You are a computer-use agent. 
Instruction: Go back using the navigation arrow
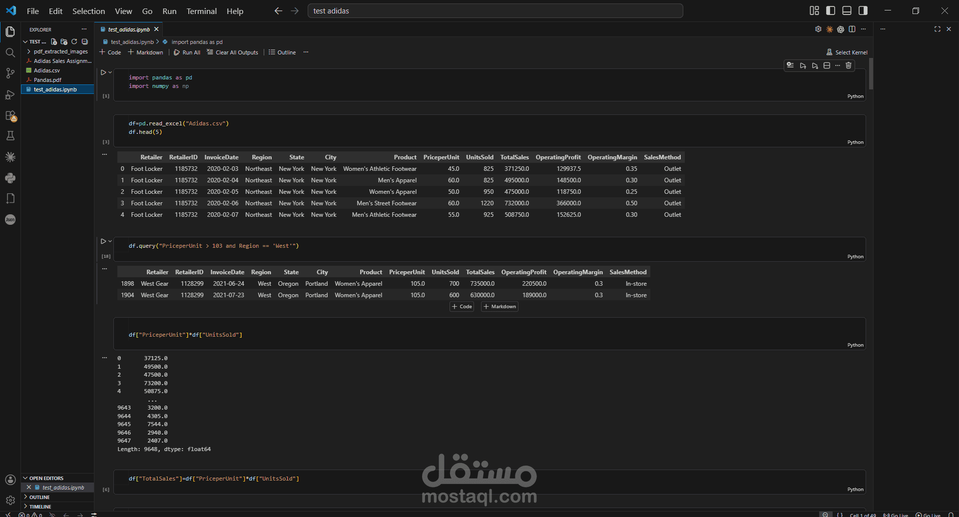[x=278, y=11]
